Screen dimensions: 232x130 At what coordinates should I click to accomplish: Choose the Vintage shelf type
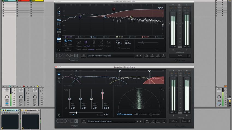point(85,50)
